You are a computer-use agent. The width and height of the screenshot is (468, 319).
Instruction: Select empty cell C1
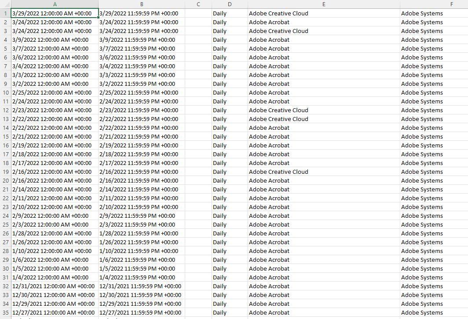[x=198, y=14]
